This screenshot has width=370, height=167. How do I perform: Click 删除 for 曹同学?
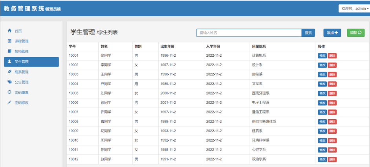[332, 122]
